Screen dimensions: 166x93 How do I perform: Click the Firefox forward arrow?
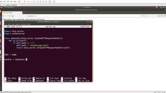[7, 16]
